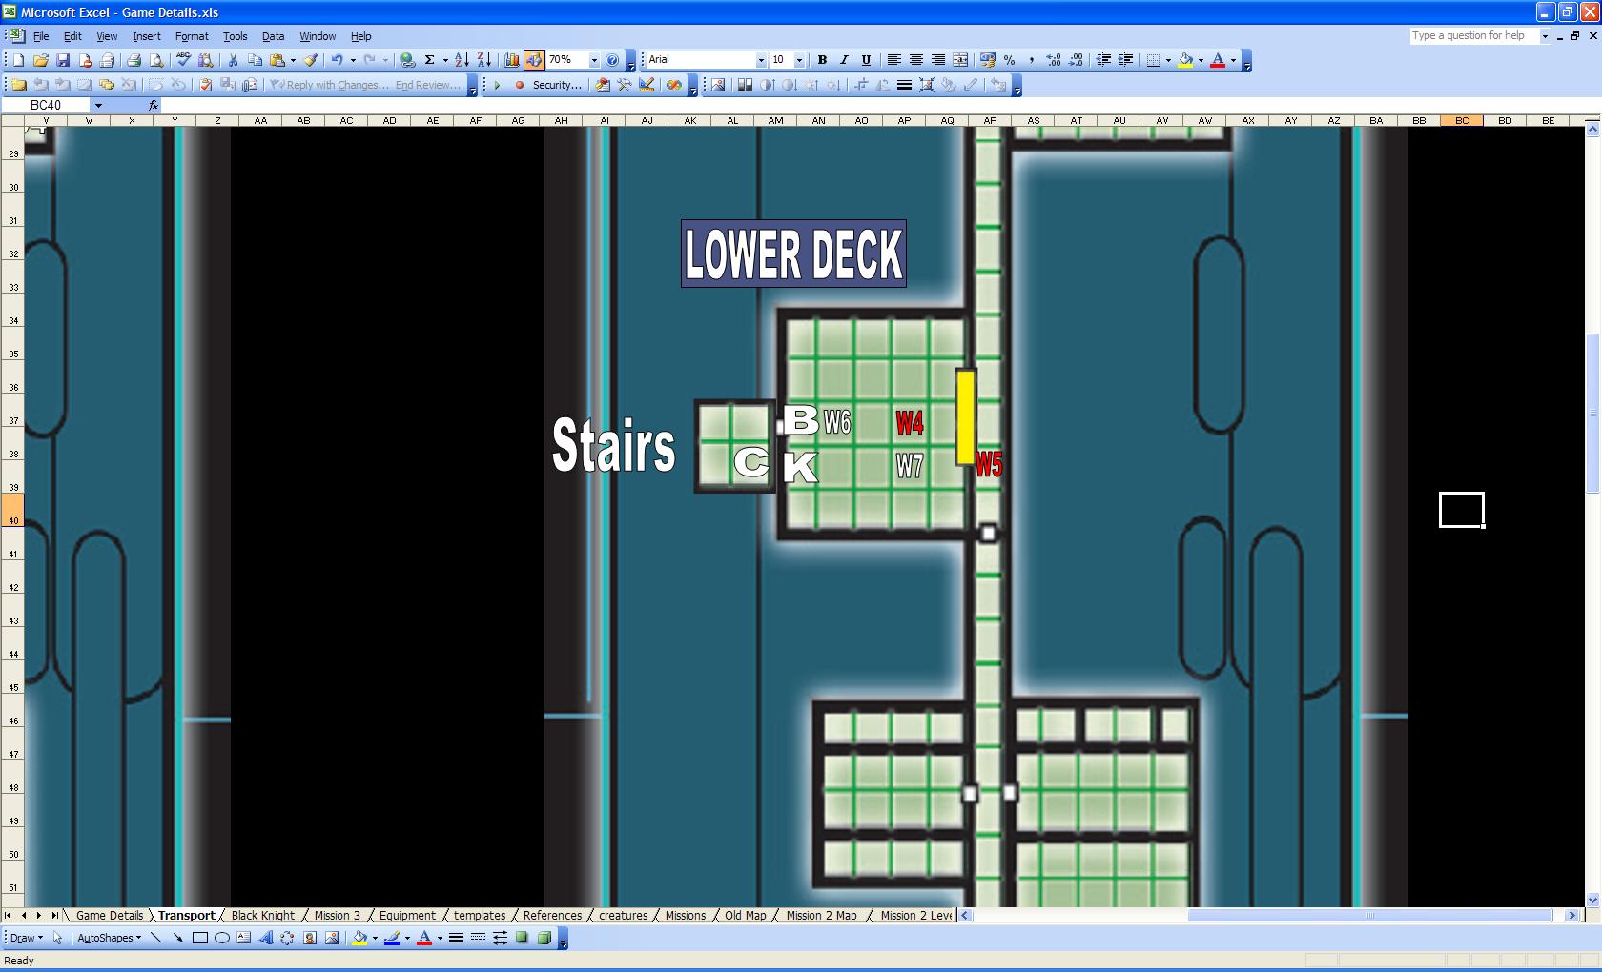Activate the Format Painter brush
This screenshot has height=972, width=1602.
(x=310, y=60)
